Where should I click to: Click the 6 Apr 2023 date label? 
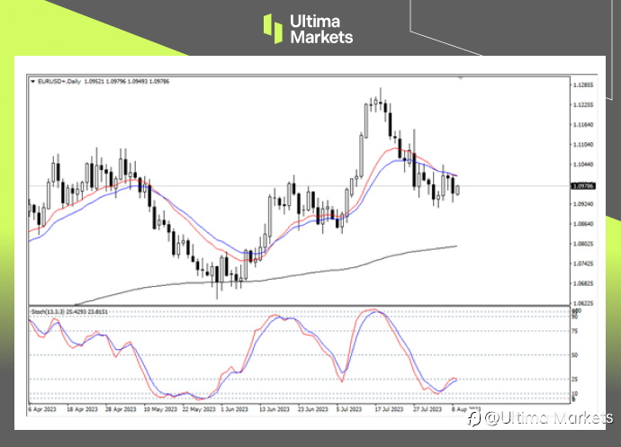[x=42, y=409]
